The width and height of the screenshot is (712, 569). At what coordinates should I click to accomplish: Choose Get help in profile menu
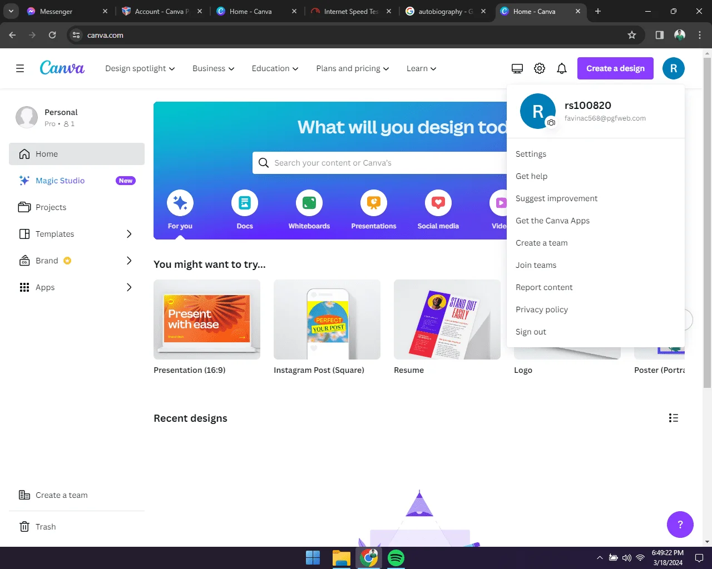coord(596,176)
